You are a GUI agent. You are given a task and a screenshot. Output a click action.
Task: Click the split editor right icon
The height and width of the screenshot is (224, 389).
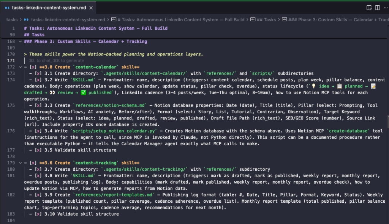coord(377,8)
